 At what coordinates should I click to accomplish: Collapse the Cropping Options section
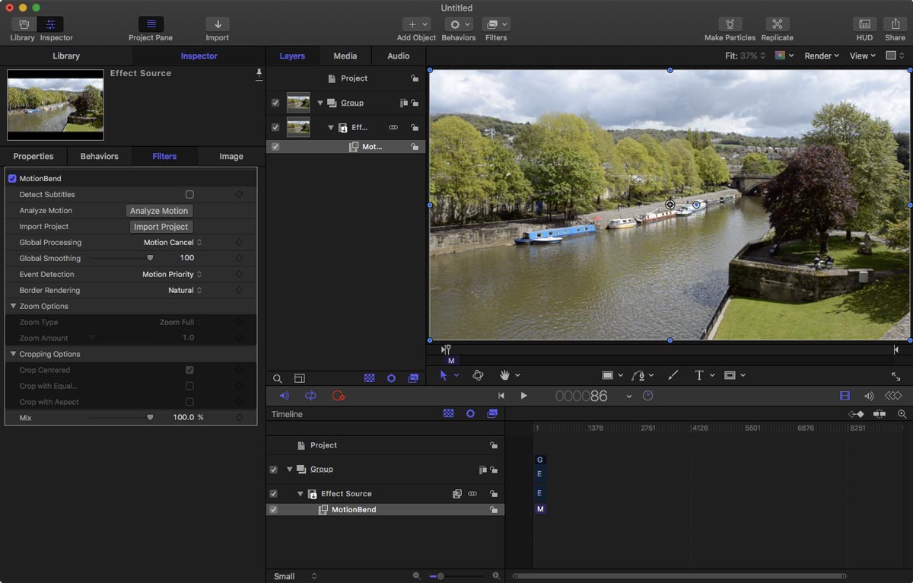point(13,355)
